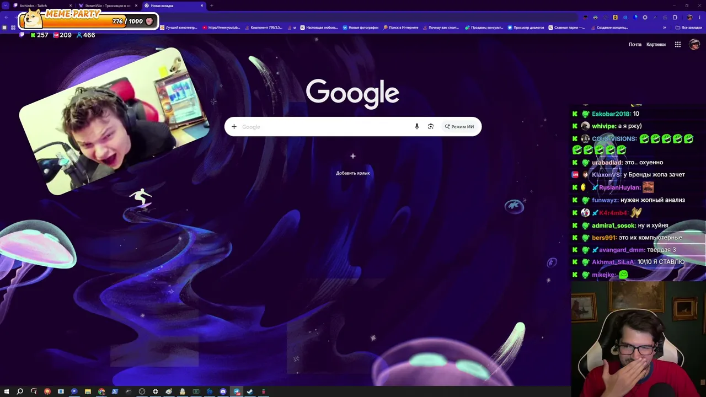The height and width of the screenshot is (397, 706).
Task: Click chat username admira1_sosok
Action: pos(613,226)
